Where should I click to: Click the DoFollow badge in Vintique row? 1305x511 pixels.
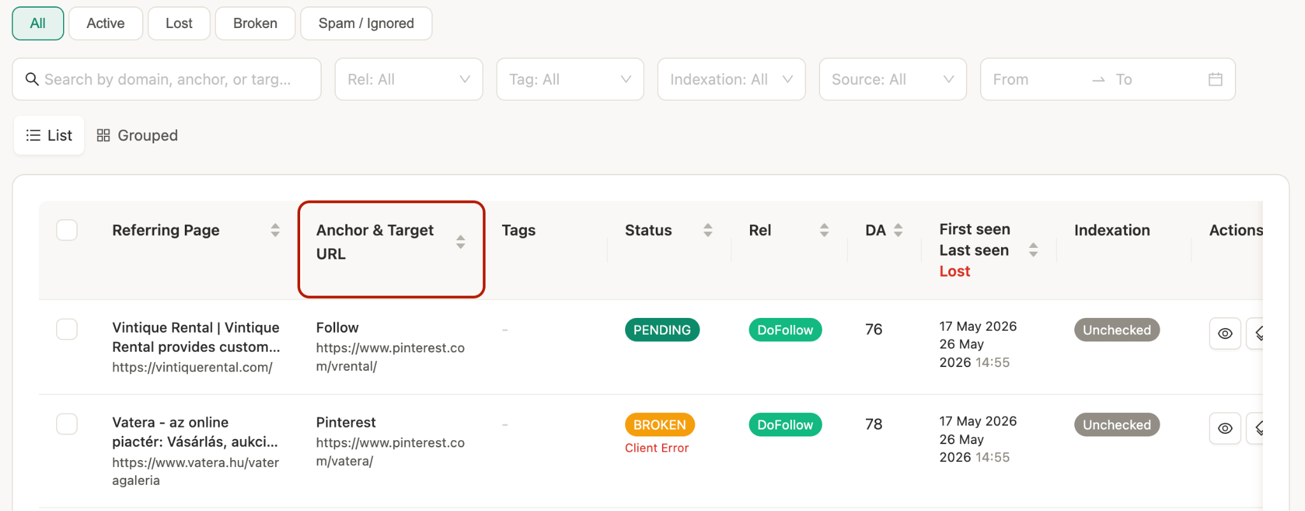(x=785, y=330)
